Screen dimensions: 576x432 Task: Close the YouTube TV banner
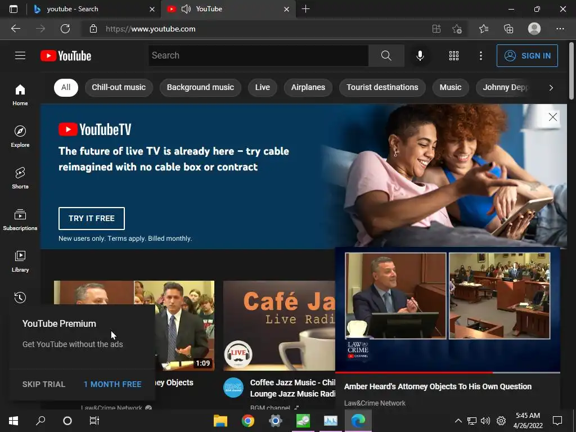coord(552,117)
